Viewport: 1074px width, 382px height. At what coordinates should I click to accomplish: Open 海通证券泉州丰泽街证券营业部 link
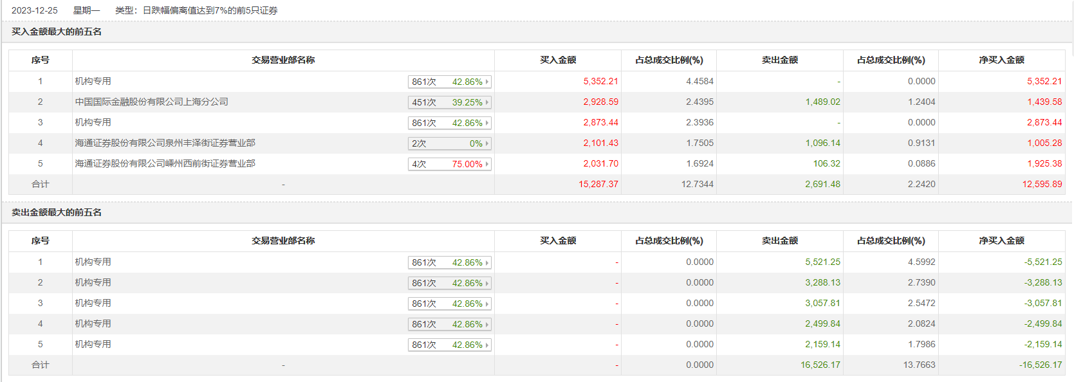click(165, 143)
